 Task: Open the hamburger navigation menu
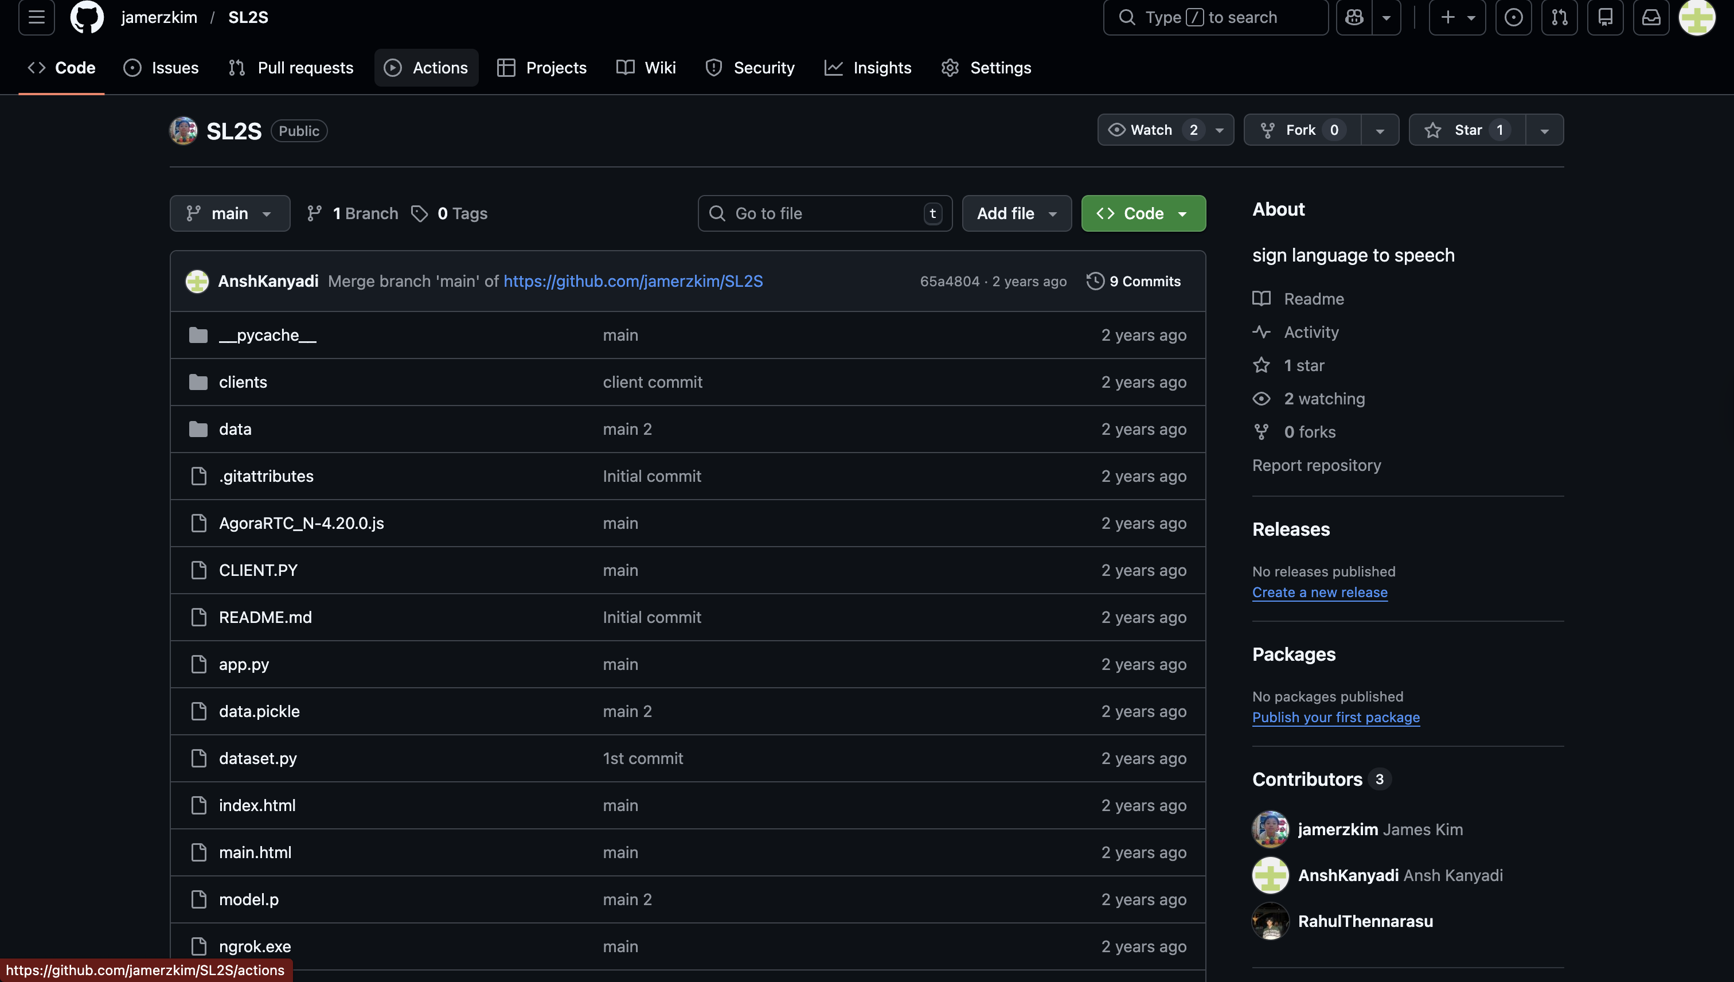36,17
